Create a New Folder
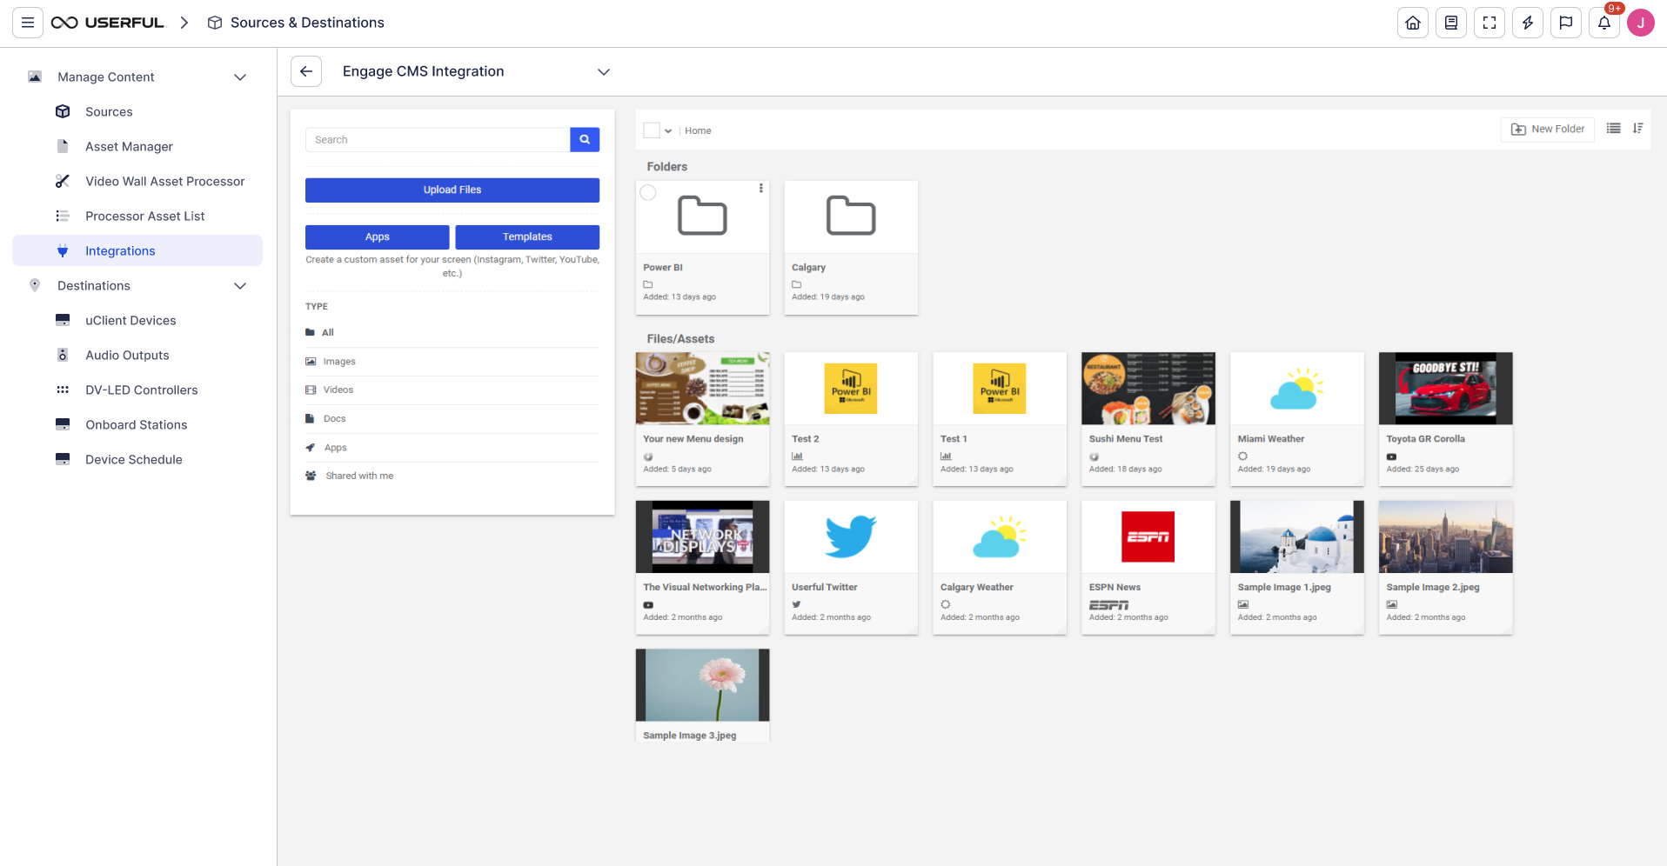 tap(1547, 129)
